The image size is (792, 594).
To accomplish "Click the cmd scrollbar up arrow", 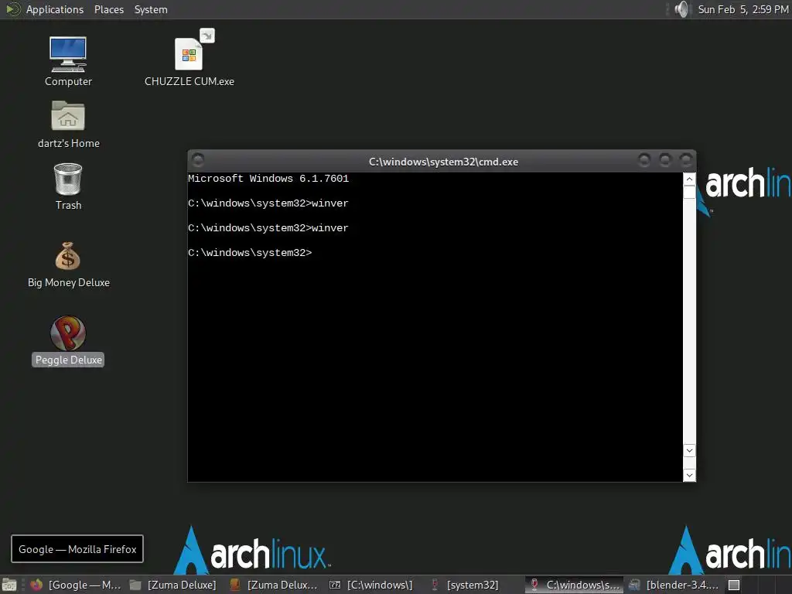I will (689, 179).
